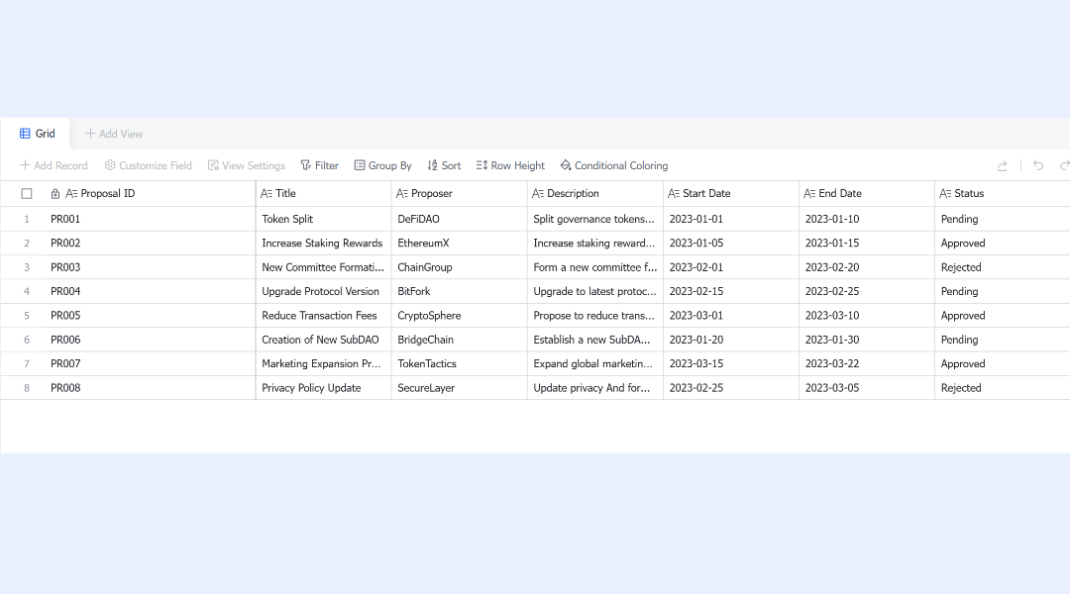Click the DeFiDAO proposer cell
Viewport: 1070px width, 594px height.
pos(460,219)
